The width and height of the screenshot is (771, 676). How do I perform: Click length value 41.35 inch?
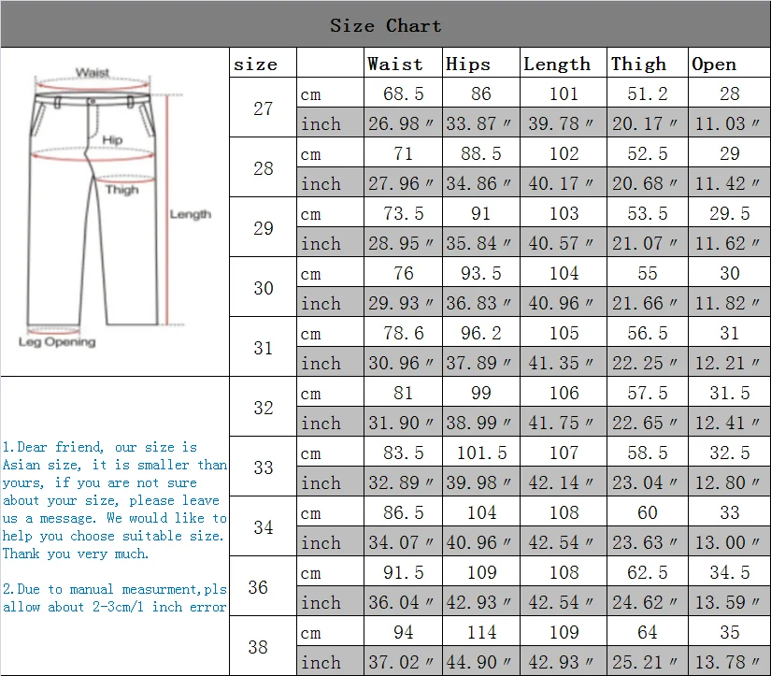pyautogui.click(x=561, y=363)
